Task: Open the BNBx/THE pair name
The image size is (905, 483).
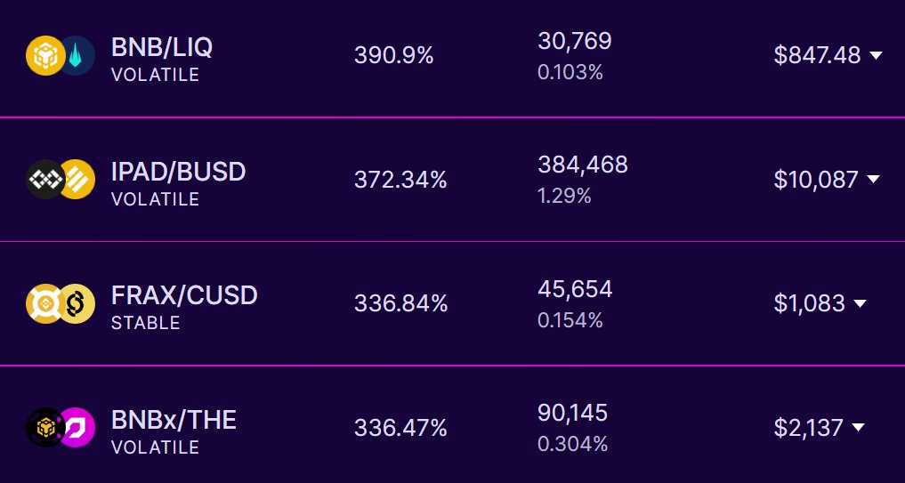Action: coord(174,420)
